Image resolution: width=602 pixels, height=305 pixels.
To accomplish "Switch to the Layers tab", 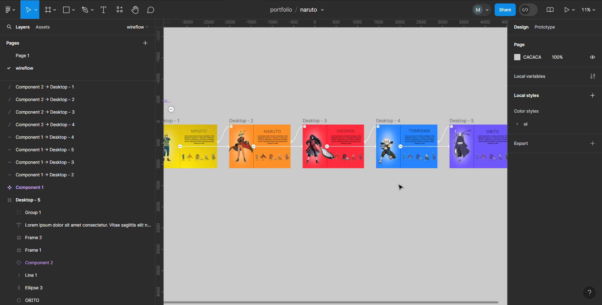I will coord(23,27).
